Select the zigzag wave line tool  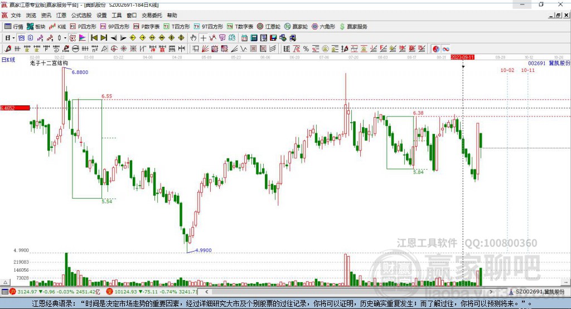[x=244, y=49]
